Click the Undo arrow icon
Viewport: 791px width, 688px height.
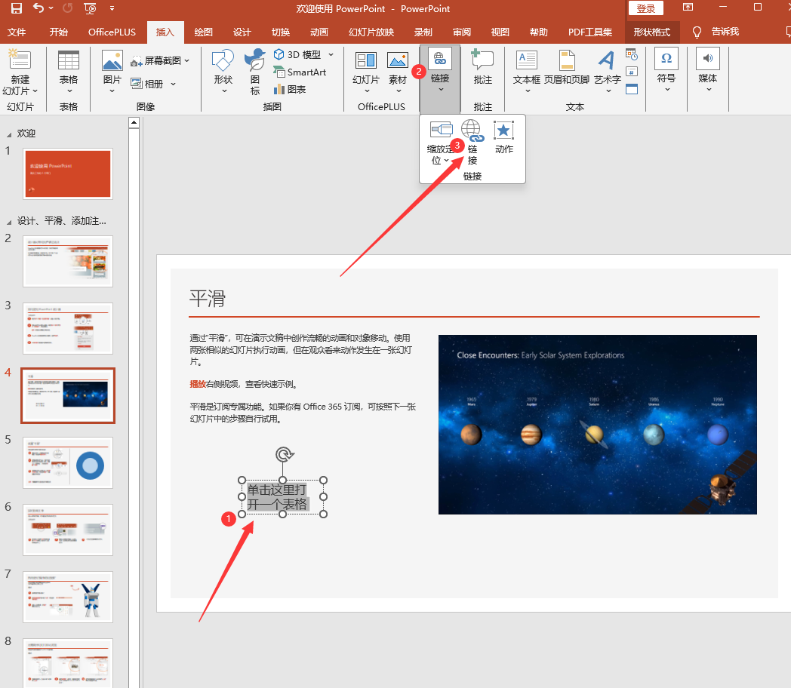(x=38, y=8)
